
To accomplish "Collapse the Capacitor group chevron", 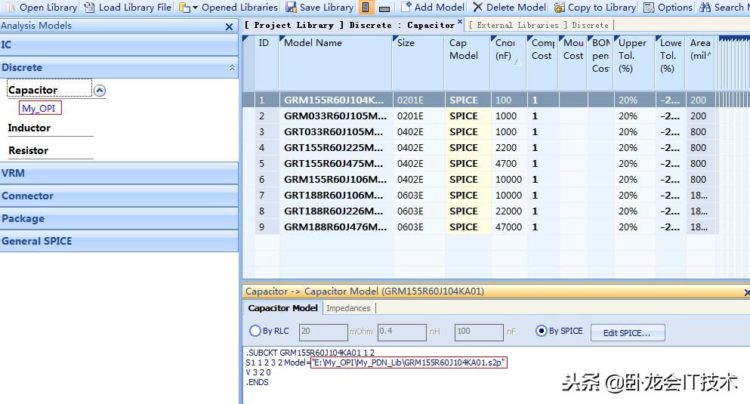I will point(100,91).
